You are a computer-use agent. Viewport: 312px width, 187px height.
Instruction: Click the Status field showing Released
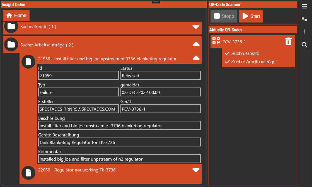click(161, 75)
